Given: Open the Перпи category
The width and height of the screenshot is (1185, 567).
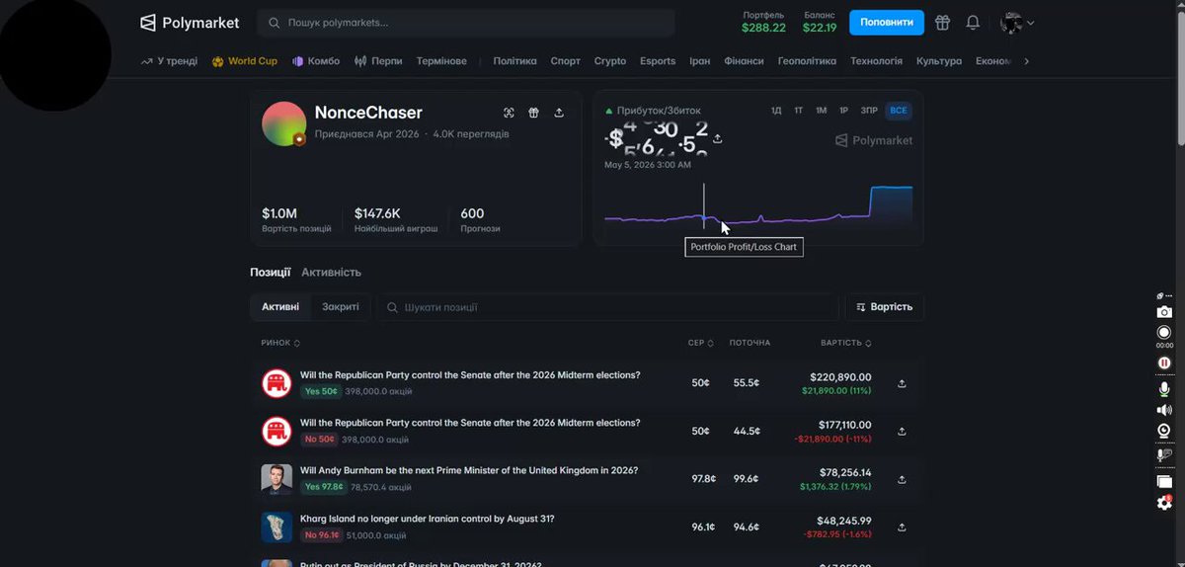Looking at the screenshot, I should 378,61.
